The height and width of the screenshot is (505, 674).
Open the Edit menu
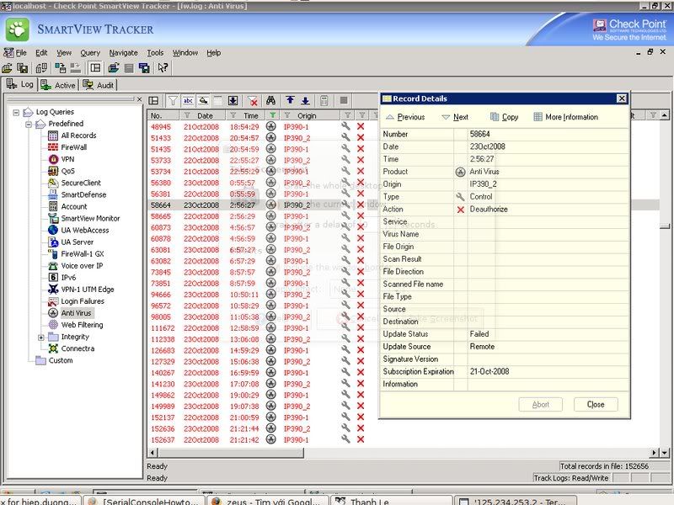point(41,53)
